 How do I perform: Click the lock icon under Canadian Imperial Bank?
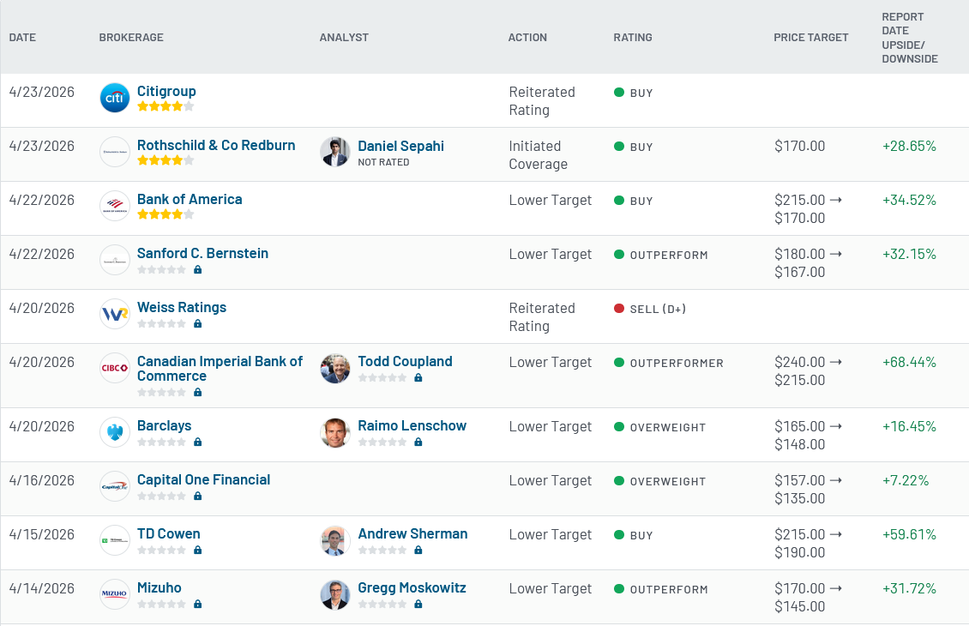(x=198, y=393)
